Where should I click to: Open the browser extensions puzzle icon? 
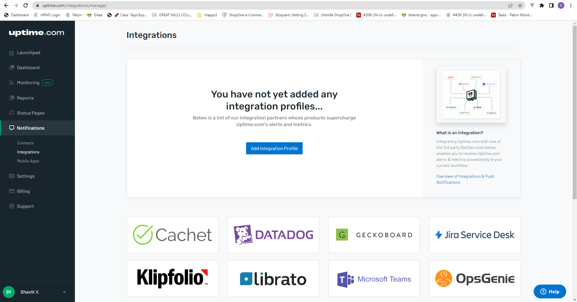(x=542, y=5)
